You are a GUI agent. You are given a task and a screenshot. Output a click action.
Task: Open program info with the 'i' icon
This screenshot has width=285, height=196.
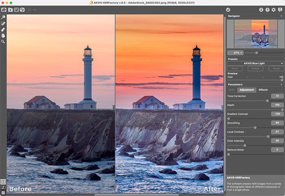[x=261, y=9]
